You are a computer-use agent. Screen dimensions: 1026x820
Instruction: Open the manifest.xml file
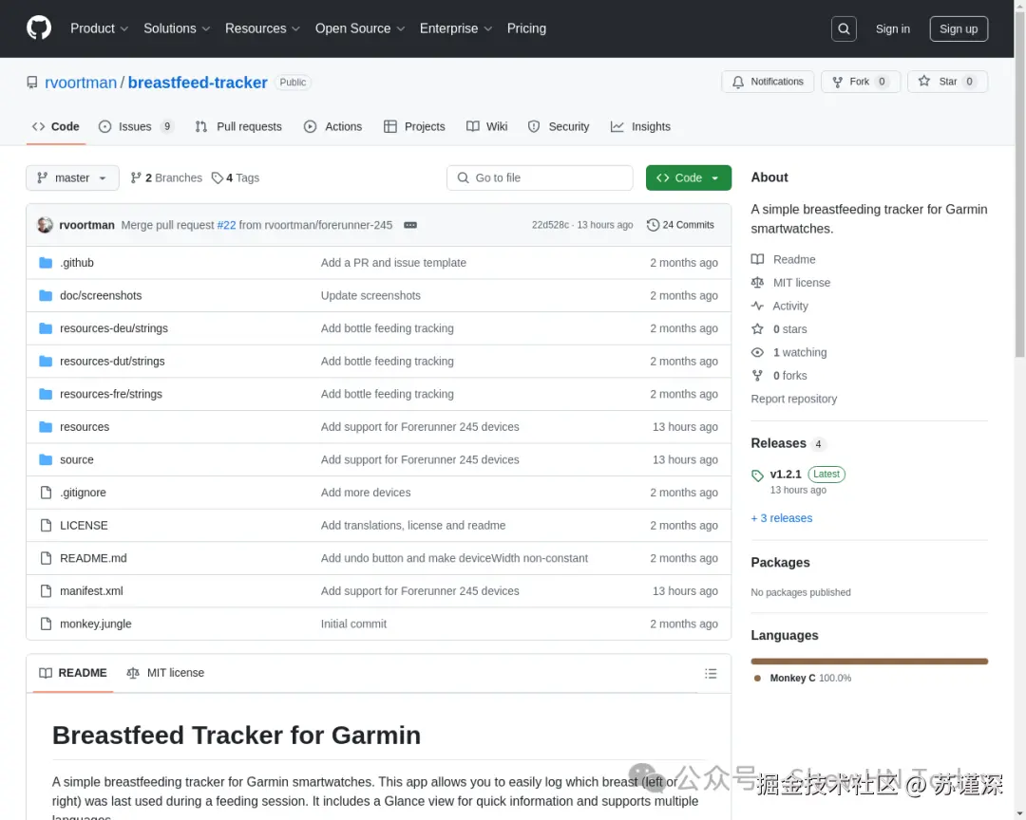point(91,591)
